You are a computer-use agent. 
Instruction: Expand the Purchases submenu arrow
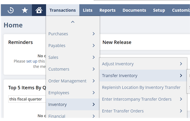pyautogui.click(x=94, y=34)
